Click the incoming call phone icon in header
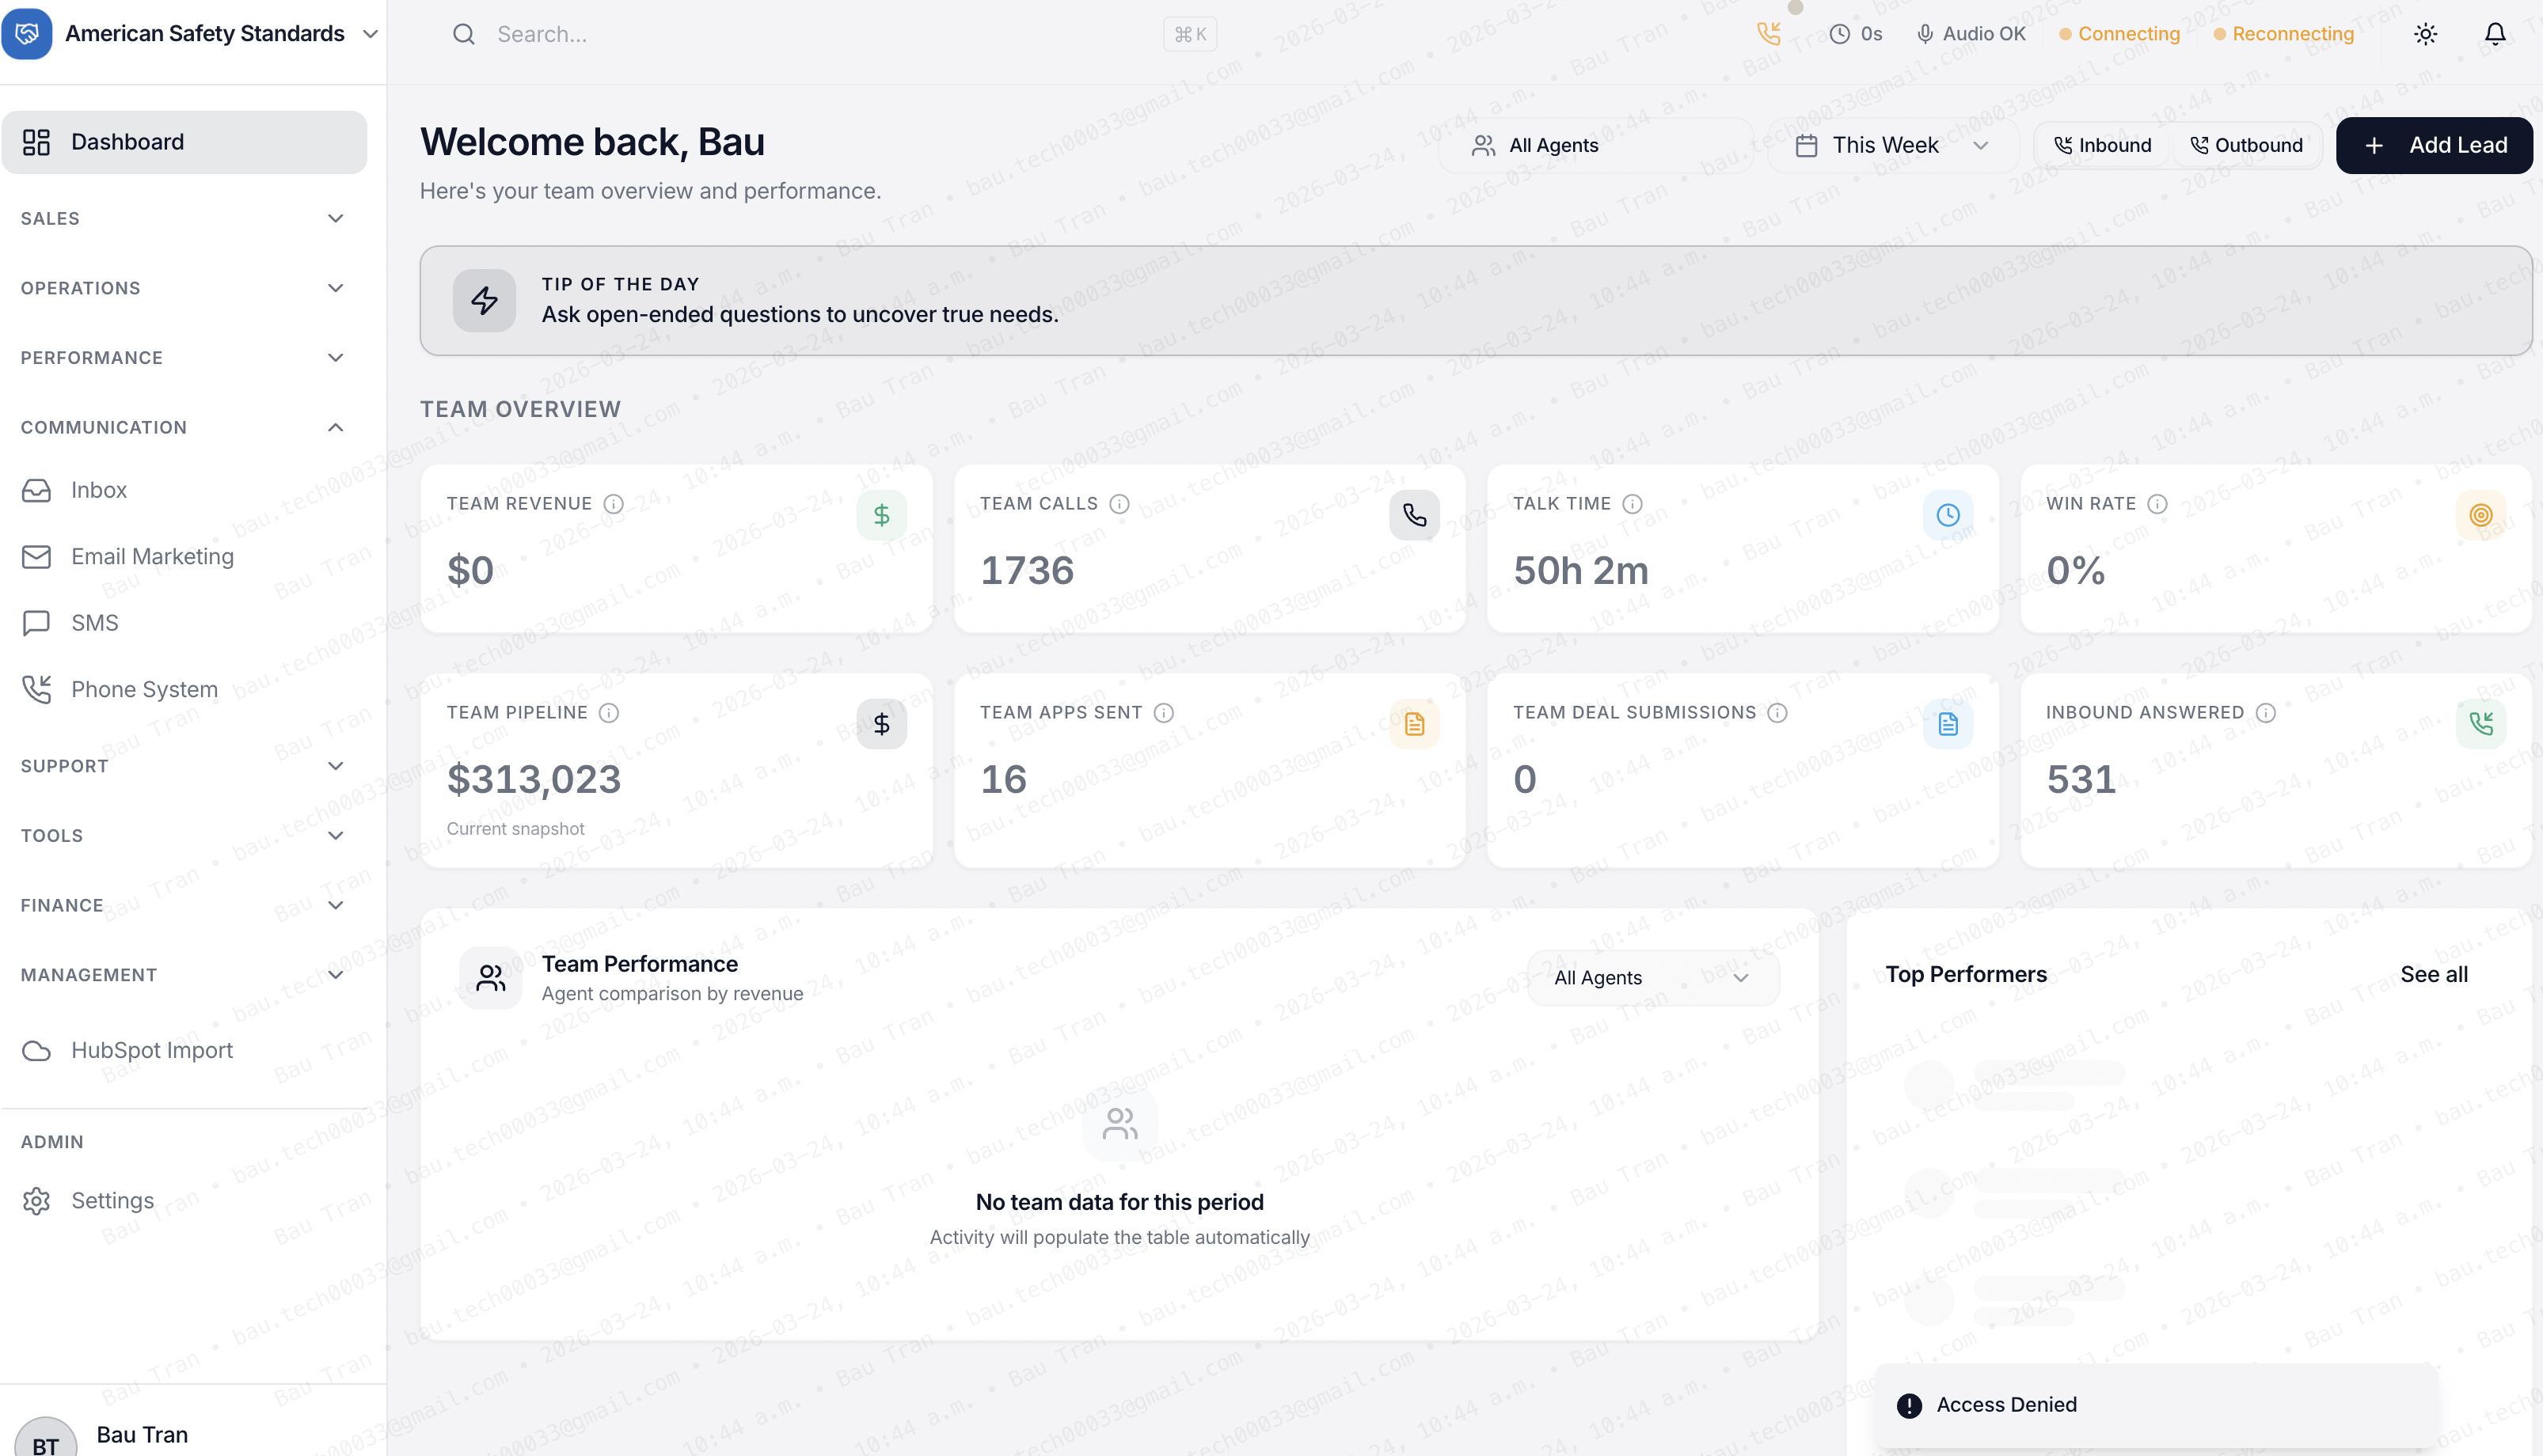Screen dimensions: 2543x1456 click(x=1769, y=34)
